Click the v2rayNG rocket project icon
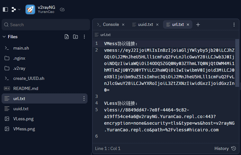 30,9
